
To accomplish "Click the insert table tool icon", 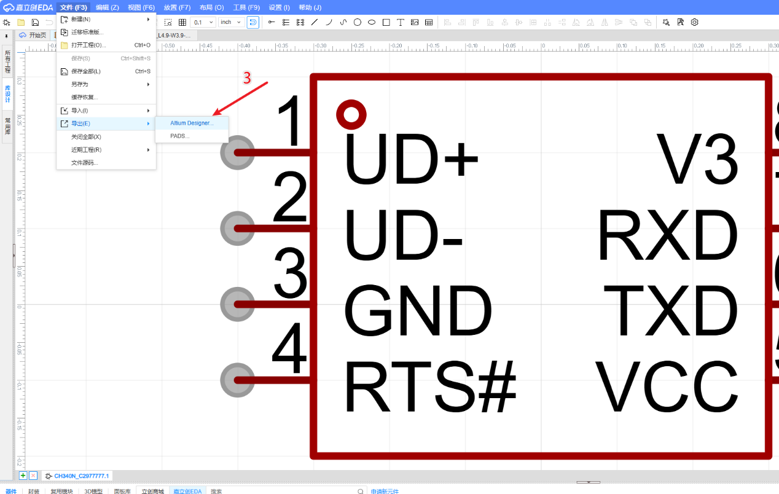I will [x=429, y=22].
